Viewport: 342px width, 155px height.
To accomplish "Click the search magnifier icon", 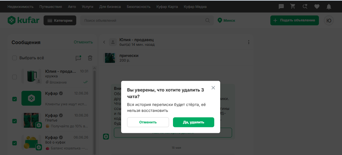I will pyautogui.click(x=207, y=20).
